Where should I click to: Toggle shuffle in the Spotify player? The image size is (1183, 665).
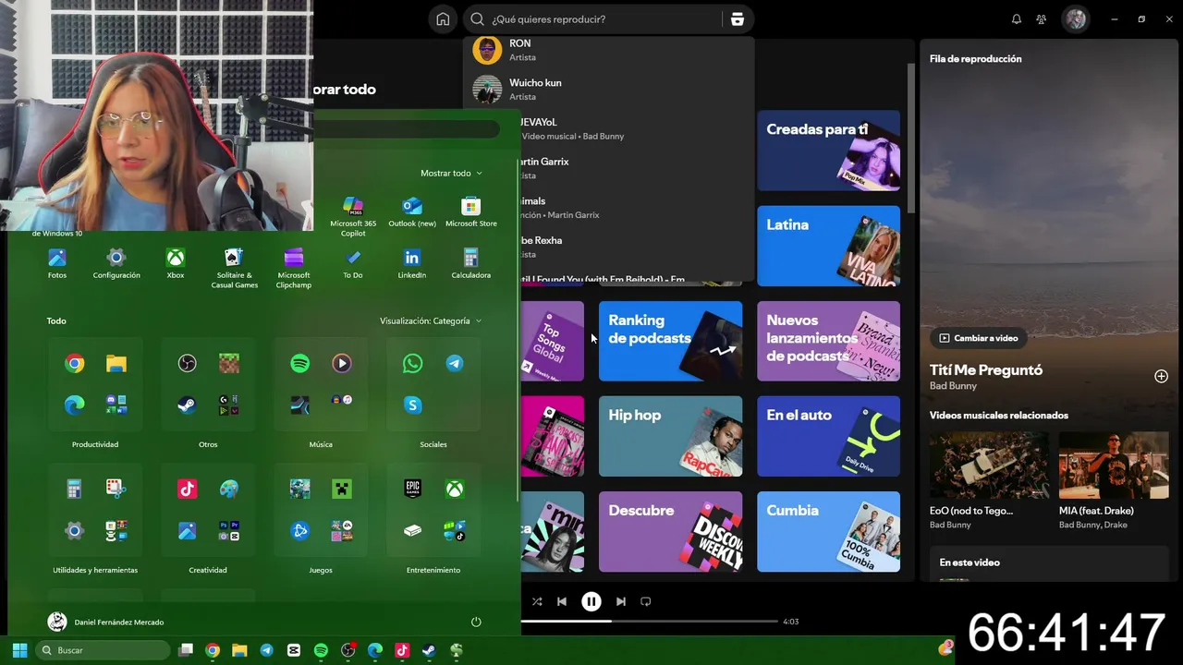pos(537,601)
